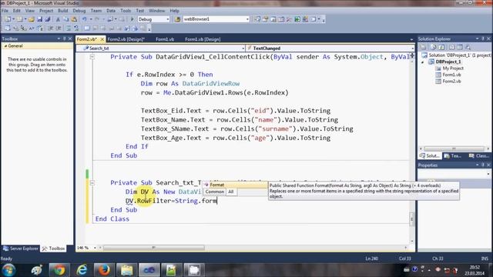Click View Code icon in Solution Explorer
Image resolution: width=493 pixels, height=277 pixels.
click(x=451, y=48)
